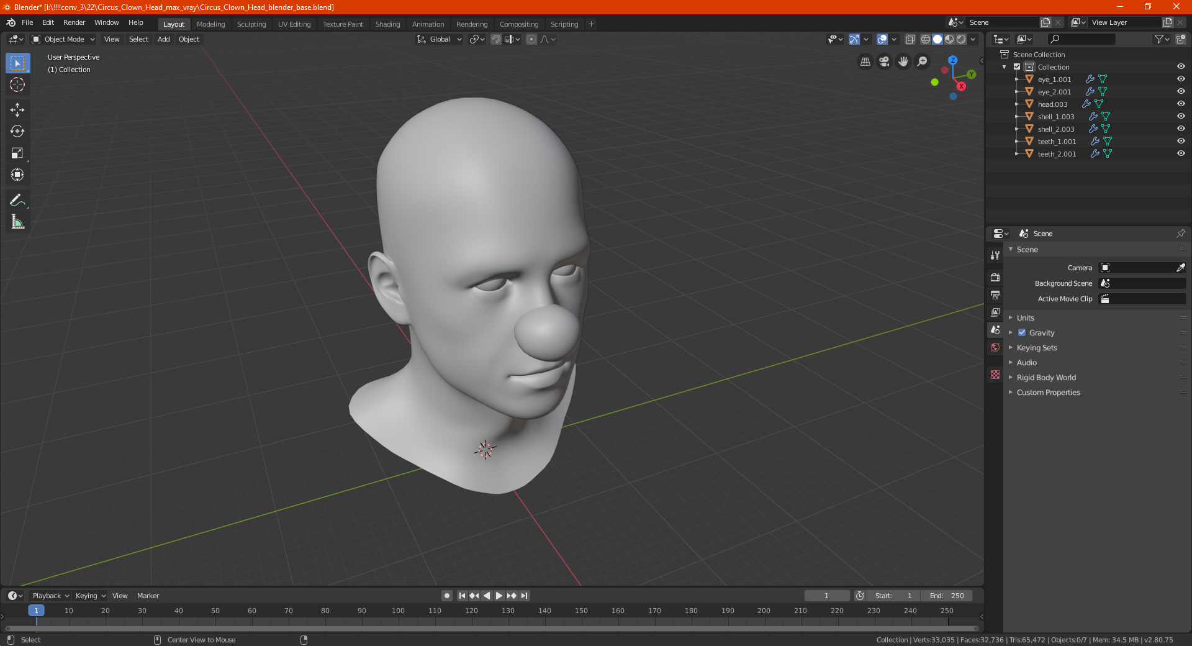Play animation forward

(x=499, y=596)
